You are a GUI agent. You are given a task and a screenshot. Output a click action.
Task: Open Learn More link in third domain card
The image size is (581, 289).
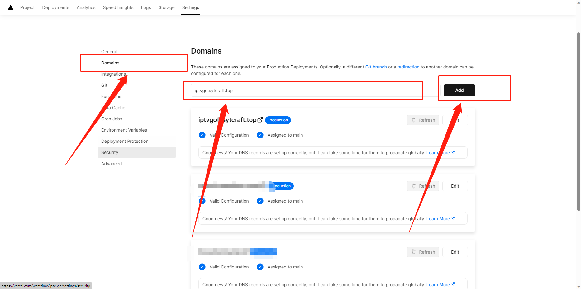440,285
